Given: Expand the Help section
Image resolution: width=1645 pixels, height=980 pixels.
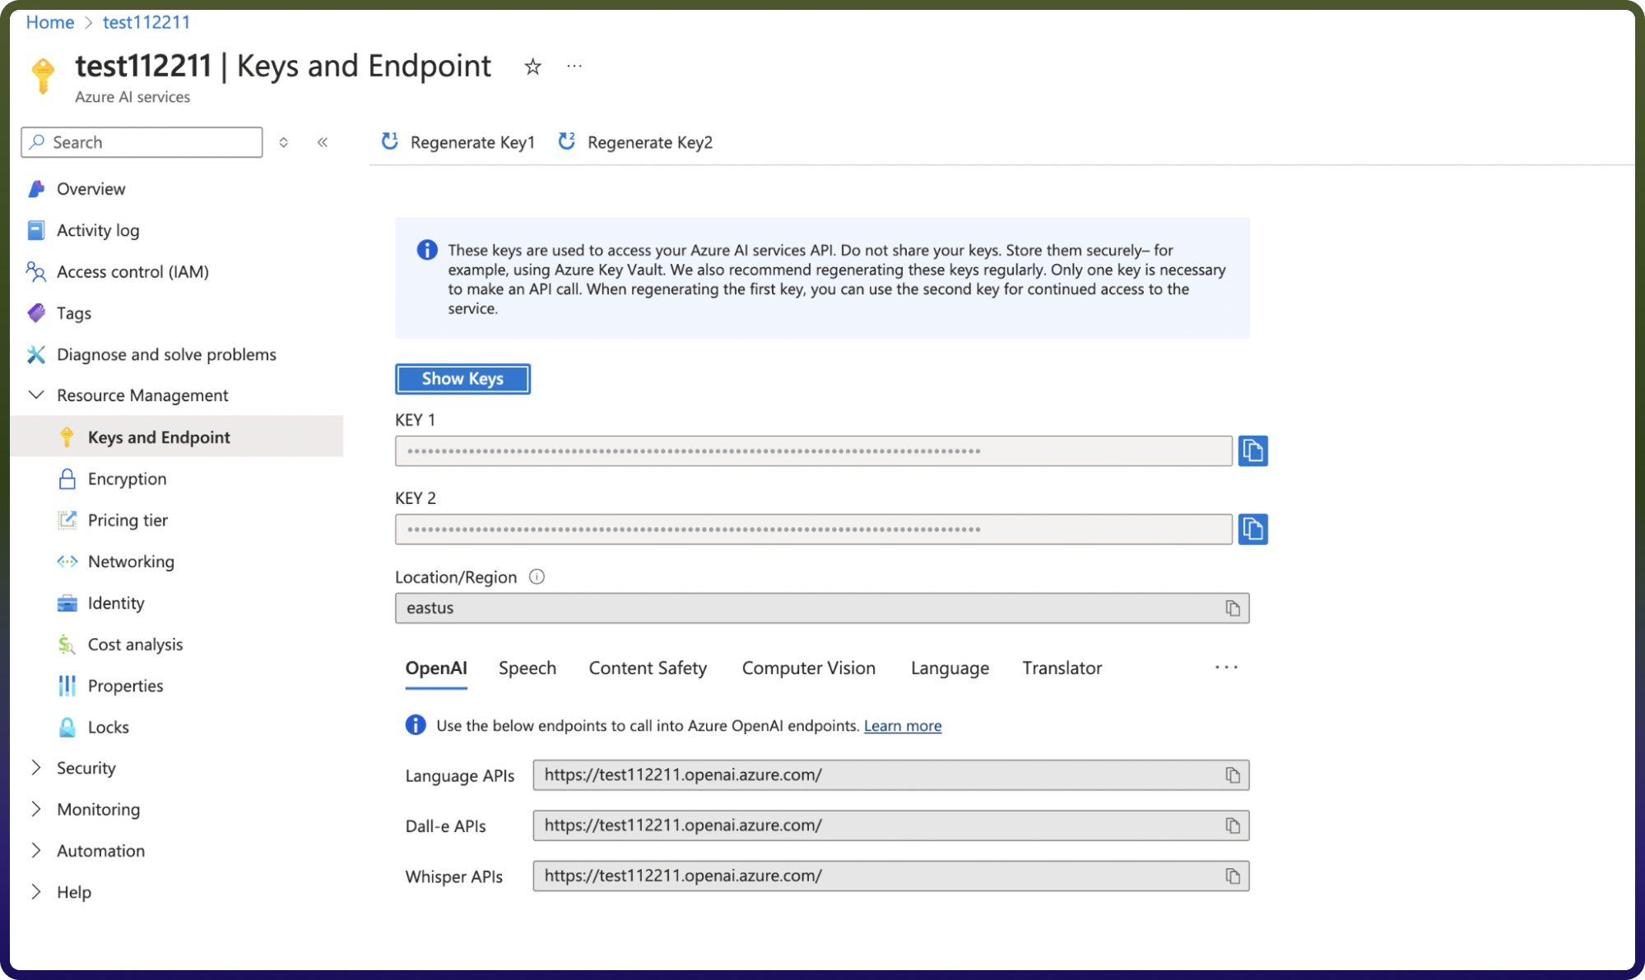Looking at the screenshot, I should (x=36, y=892).
